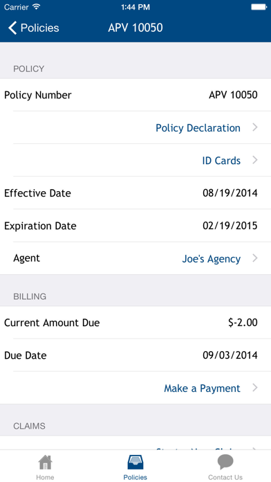Select Make a Payment
Image resolution: width=271 pixels, height=482 pixels.
point(202,389)
